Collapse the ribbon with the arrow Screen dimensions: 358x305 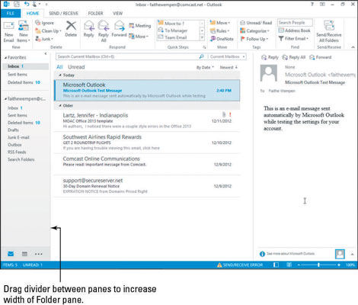pyautogui.click(x=353, y=47)
